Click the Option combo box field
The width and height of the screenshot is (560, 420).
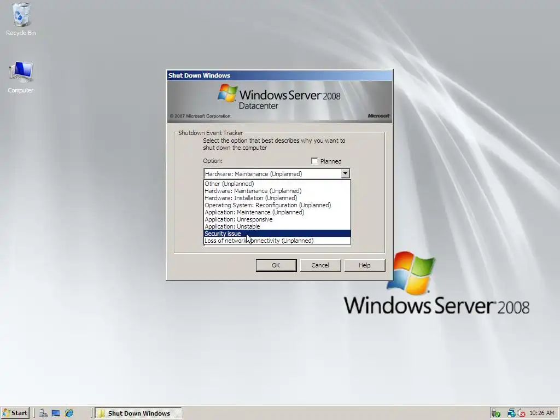coord(277,173)
